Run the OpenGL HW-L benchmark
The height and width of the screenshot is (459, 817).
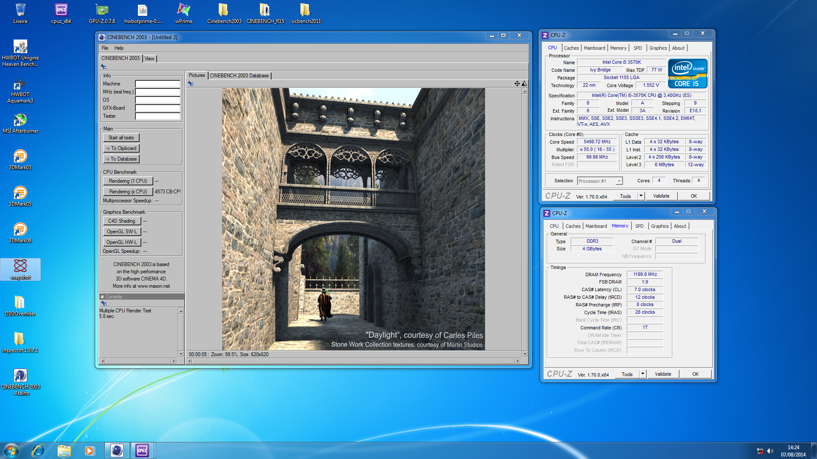pos(121,242)
